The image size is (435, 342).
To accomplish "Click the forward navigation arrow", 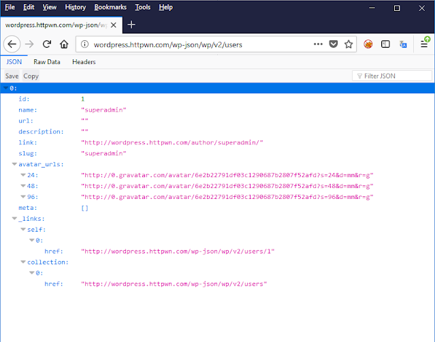I will click(29, 44).
